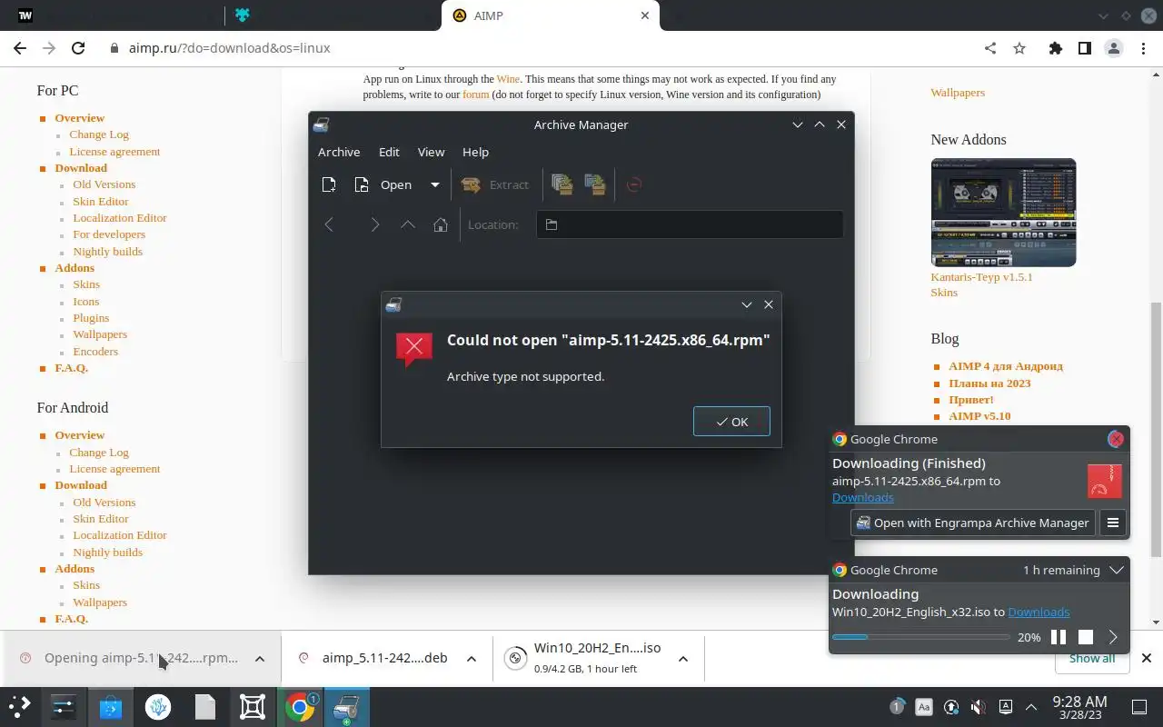This screenshot has height=727, width=1163.
Task: Collapse the Win10 ISO download notification chevron
Action: [x=1117, y=570]
